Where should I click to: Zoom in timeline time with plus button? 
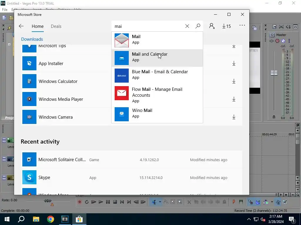click(286, 195)
